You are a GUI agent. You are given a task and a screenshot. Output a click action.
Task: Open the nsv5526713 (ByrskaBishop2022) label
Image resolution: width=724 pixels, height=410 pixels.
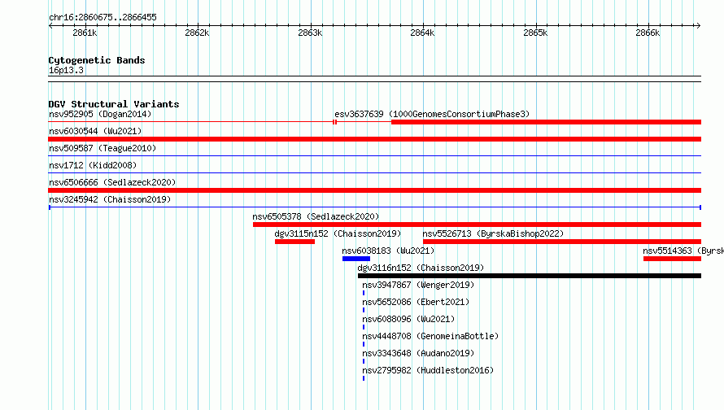[493, 233]
